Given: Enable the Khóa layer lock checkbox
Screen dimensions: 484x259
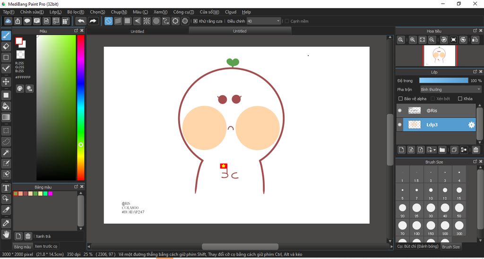Looking at the screenshot, I should (x=460, y=99).
